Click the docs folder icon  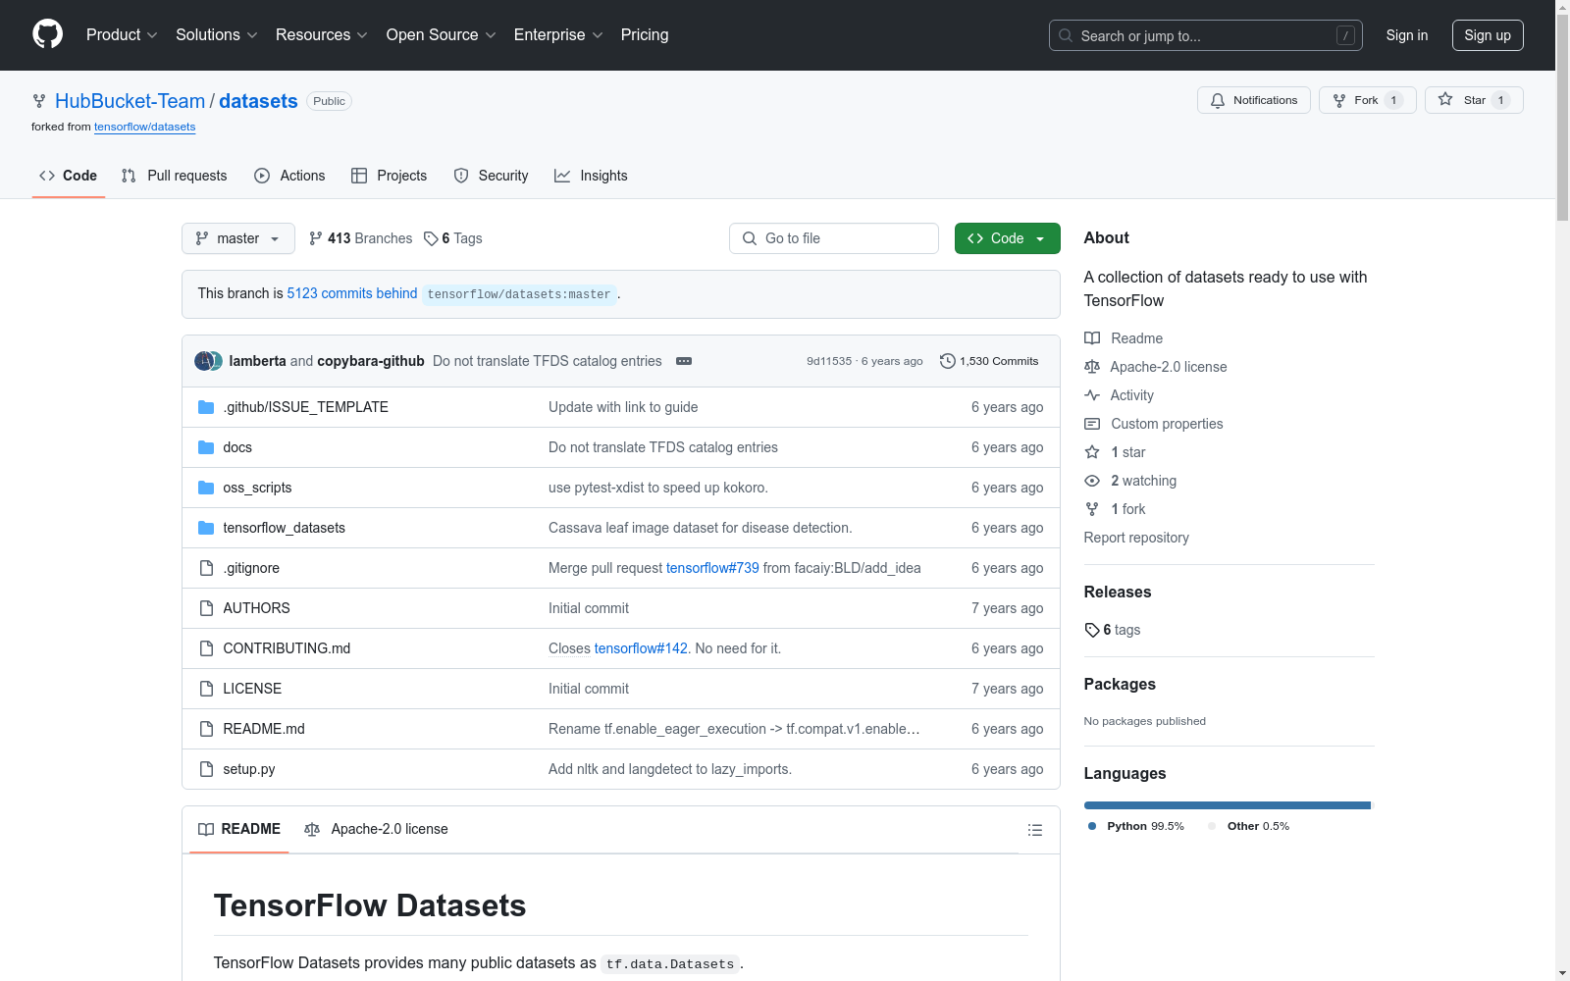tap(206, 447)
